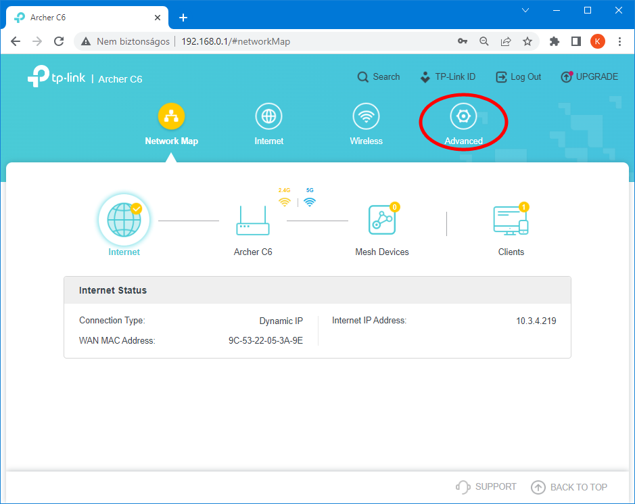635x504 pixels.
Task: Click the not-secure warning triangle icon
Action: coord(86,41)
